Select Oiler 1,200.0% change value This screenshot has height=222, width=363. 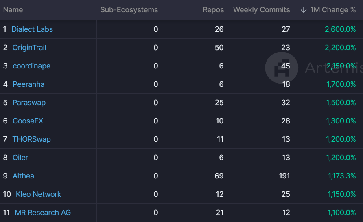click(341, 157)
